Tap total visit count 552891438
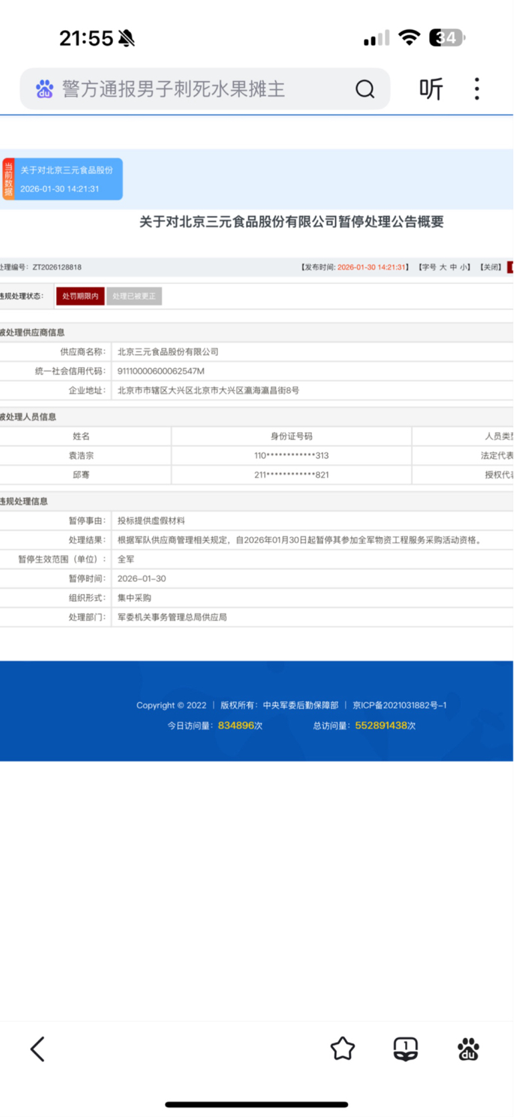 381,726
